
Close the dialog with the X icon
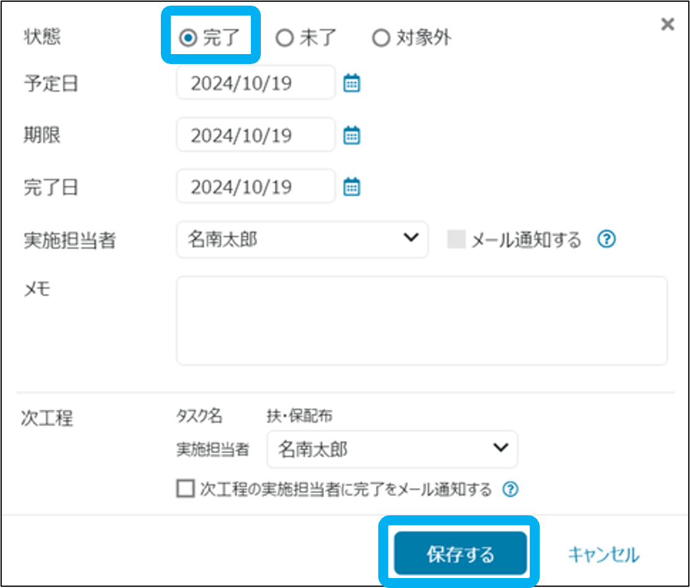pyautogui.click(x=667, y=25)
